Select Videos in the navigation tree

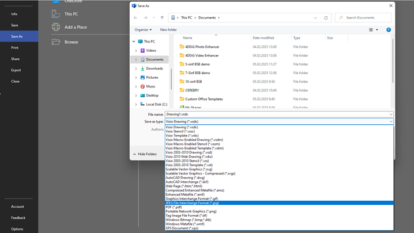tap(151, 51)
